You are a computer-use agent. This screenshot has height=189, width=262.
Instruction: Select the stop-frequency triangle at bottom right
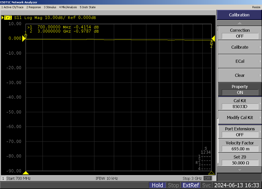[x=211, y=173]
